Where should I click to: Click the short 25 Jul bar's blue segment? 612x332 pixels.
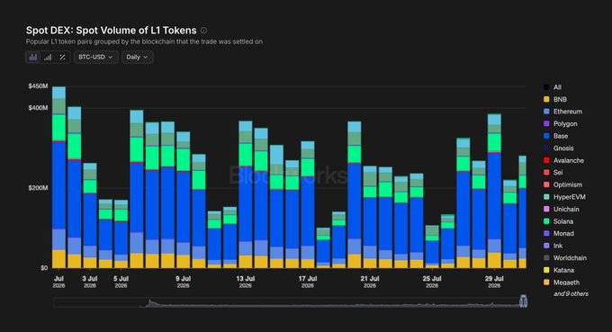coord(432,253)
